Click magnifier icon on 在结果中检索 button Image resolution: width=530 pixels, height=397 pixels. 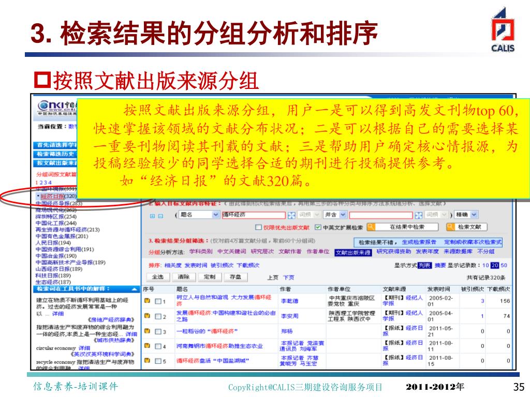click(371, 227)
